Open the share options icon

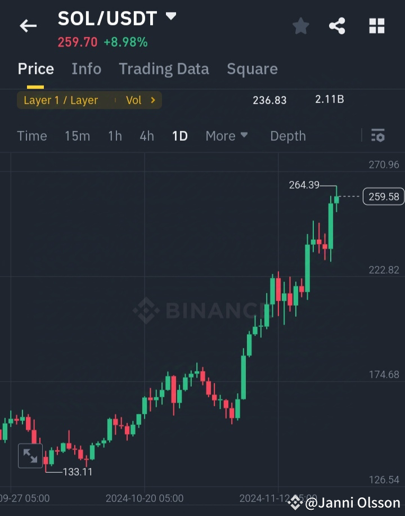pyautogui.click(x=337, y=25)
